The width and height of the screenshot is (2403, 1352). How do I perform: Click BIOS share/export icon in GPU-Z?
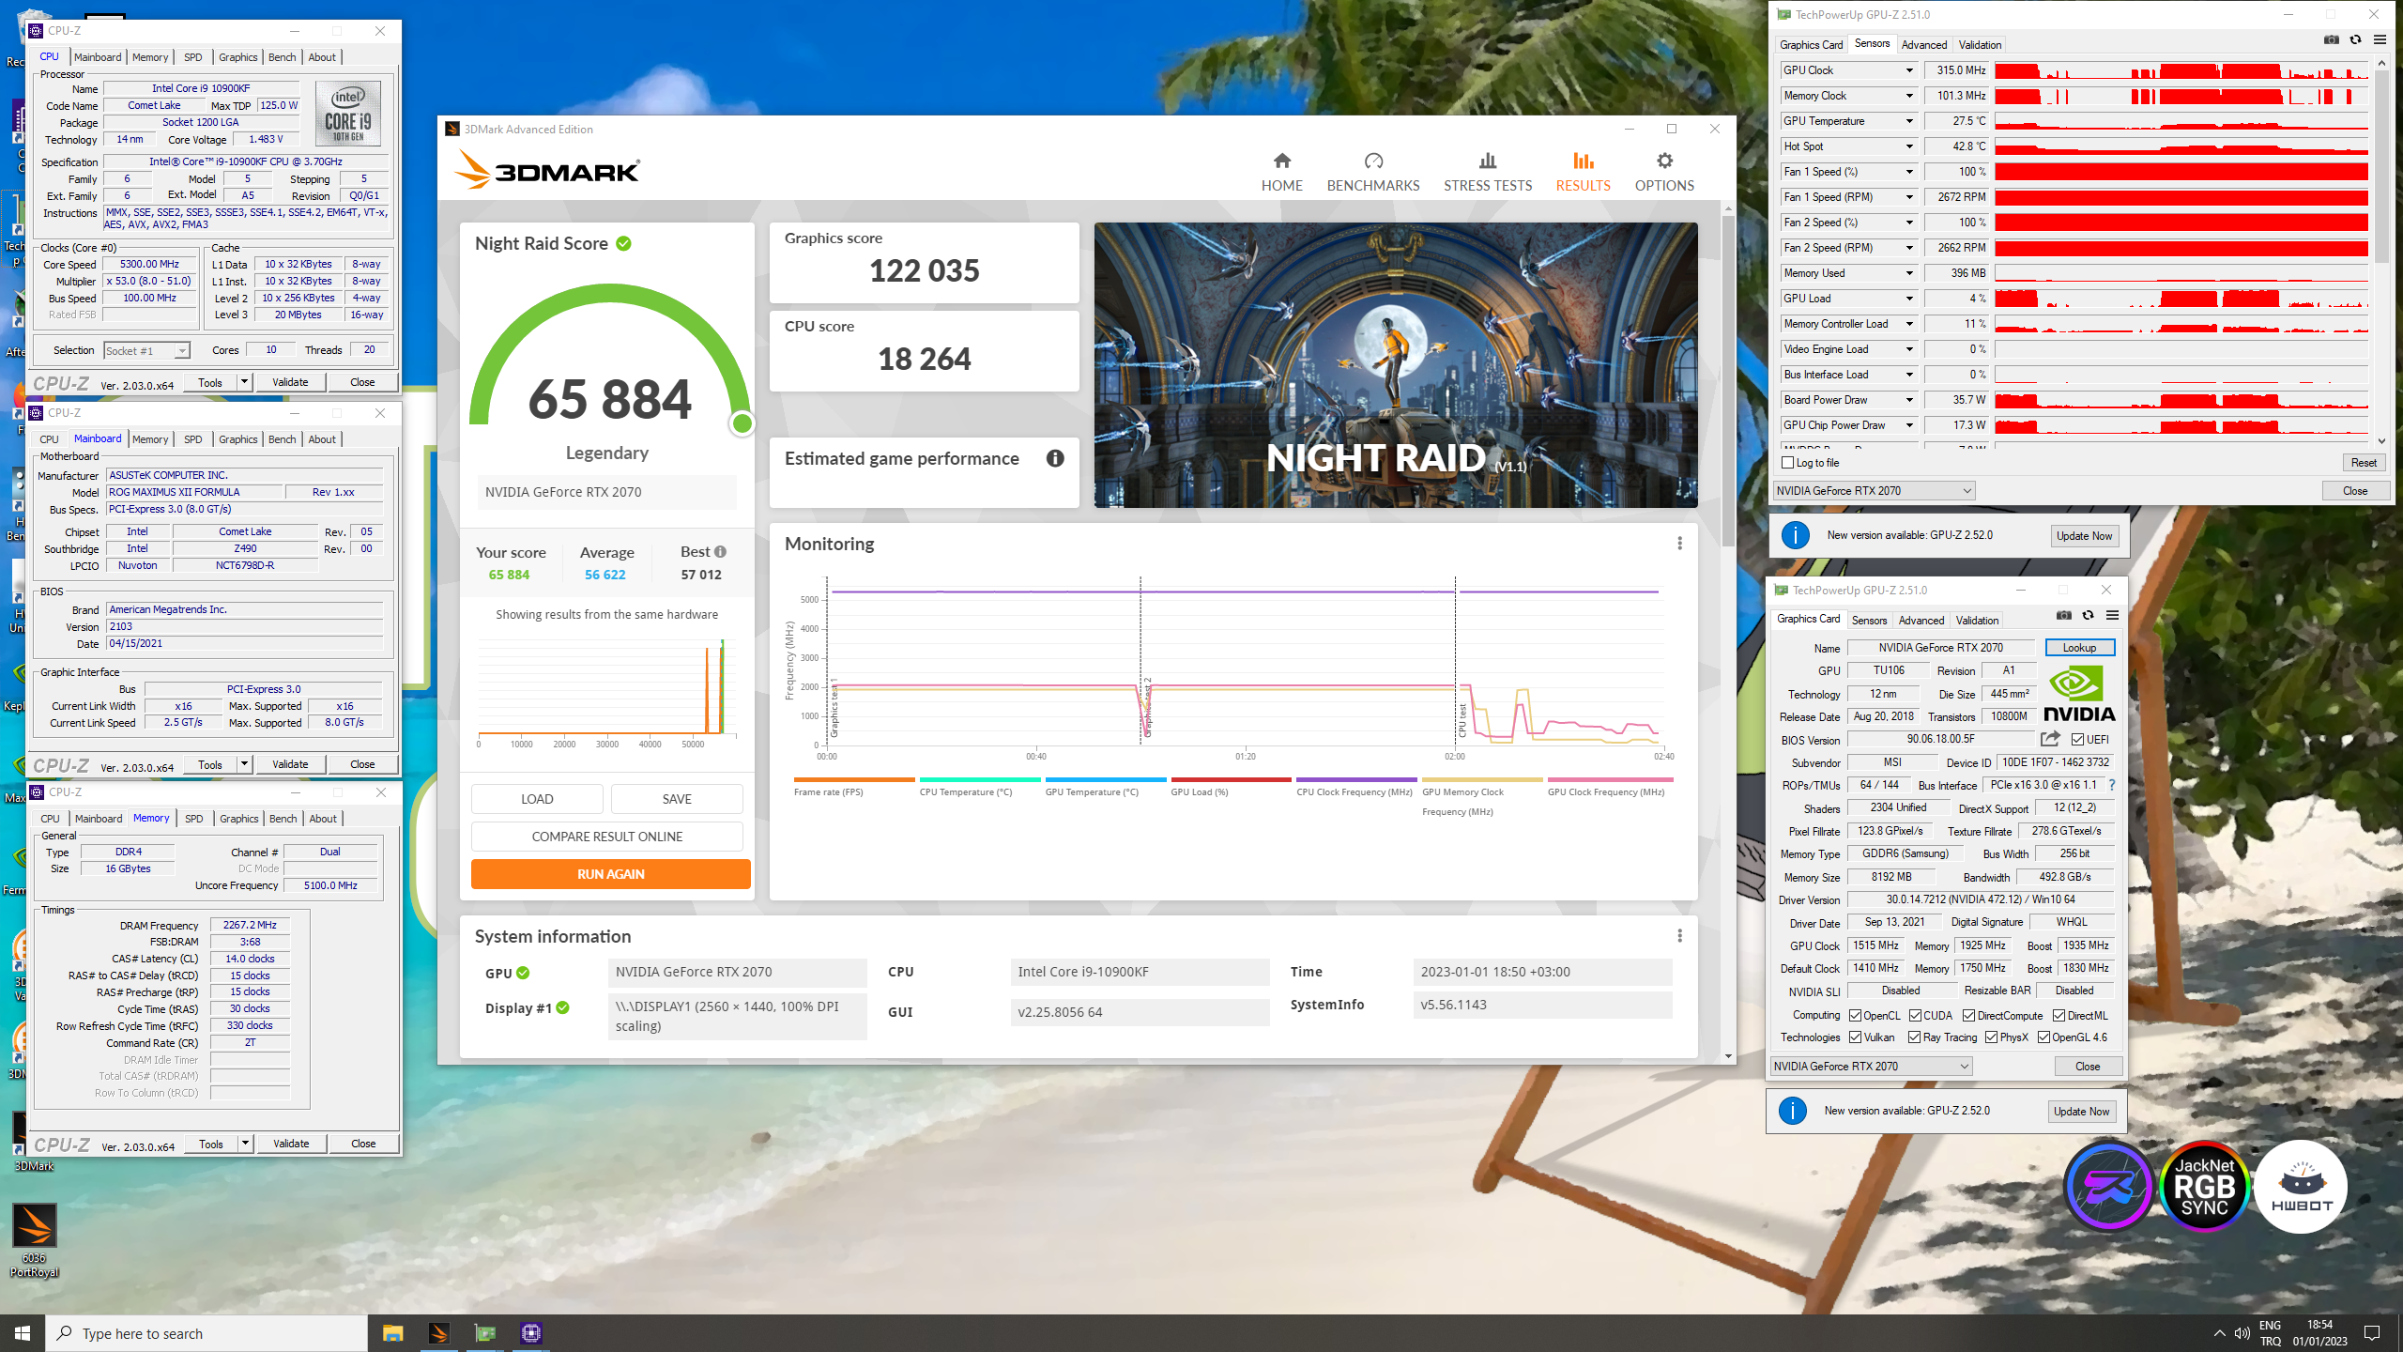2050,739
